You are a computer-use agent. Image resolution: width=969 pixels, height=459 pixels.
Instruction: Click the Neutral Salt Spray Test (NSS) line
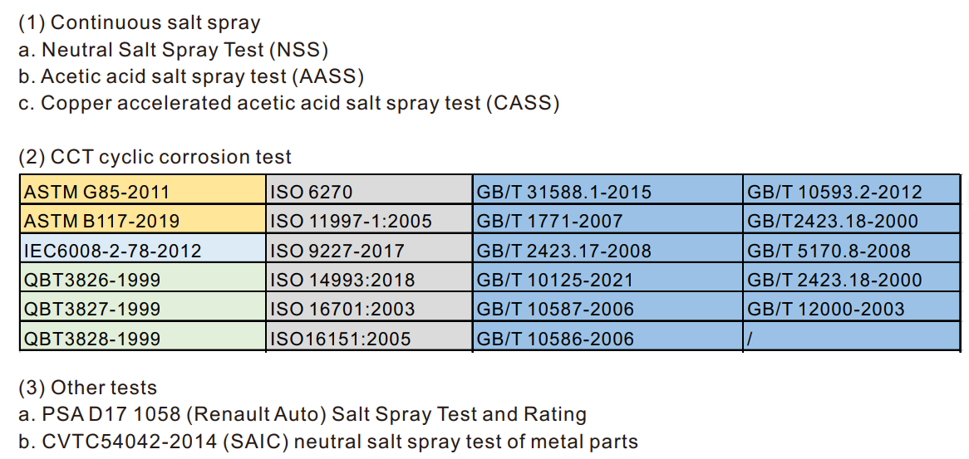pos(173,49)
